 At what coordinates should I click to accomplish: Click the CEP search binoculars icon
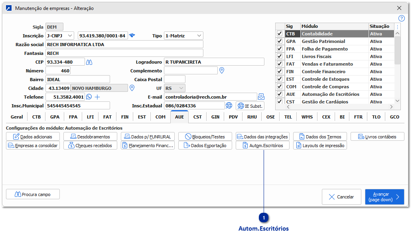(89, 62)
